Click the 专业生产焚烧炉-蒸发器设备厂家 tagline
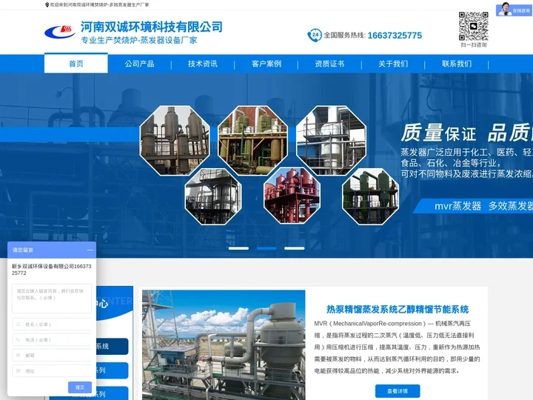This screenshot has width=533, height=400. click(x=139, y=40)
